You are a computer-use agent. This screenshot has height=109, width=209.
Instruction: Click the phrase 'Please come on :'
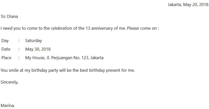pyautogui.click(x=143, y=28)
